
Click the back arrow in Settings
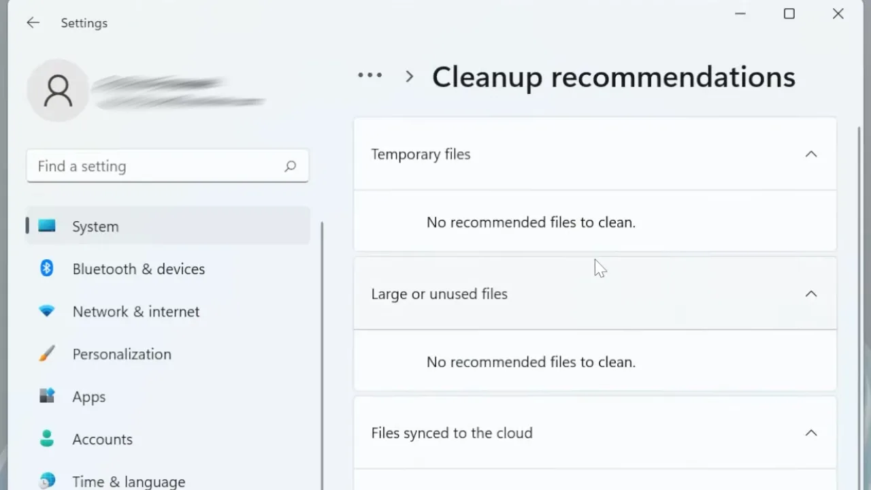click(33, 22)
